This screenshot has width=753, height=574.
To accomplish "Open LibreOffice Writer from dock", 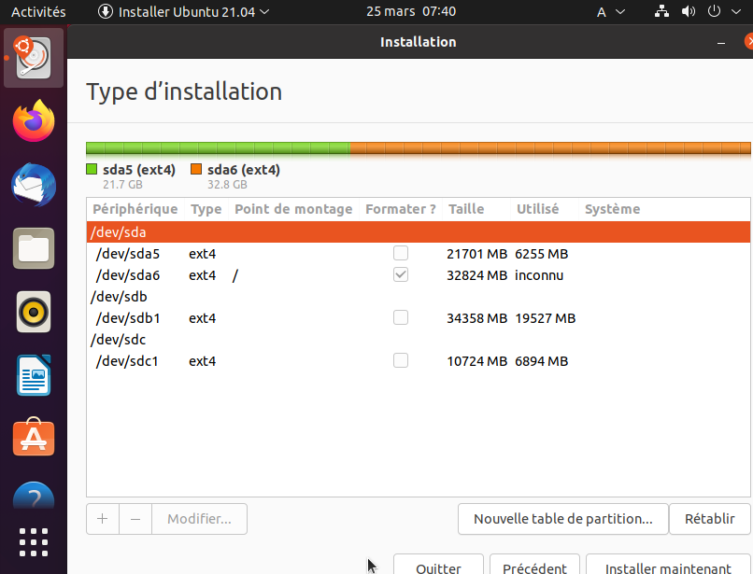I will [x=34, y=375].
